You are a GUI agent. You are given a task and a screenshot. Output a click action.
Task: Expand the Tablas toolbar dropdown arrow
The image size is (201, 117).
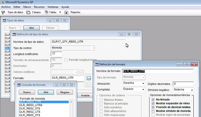point(60,12)
